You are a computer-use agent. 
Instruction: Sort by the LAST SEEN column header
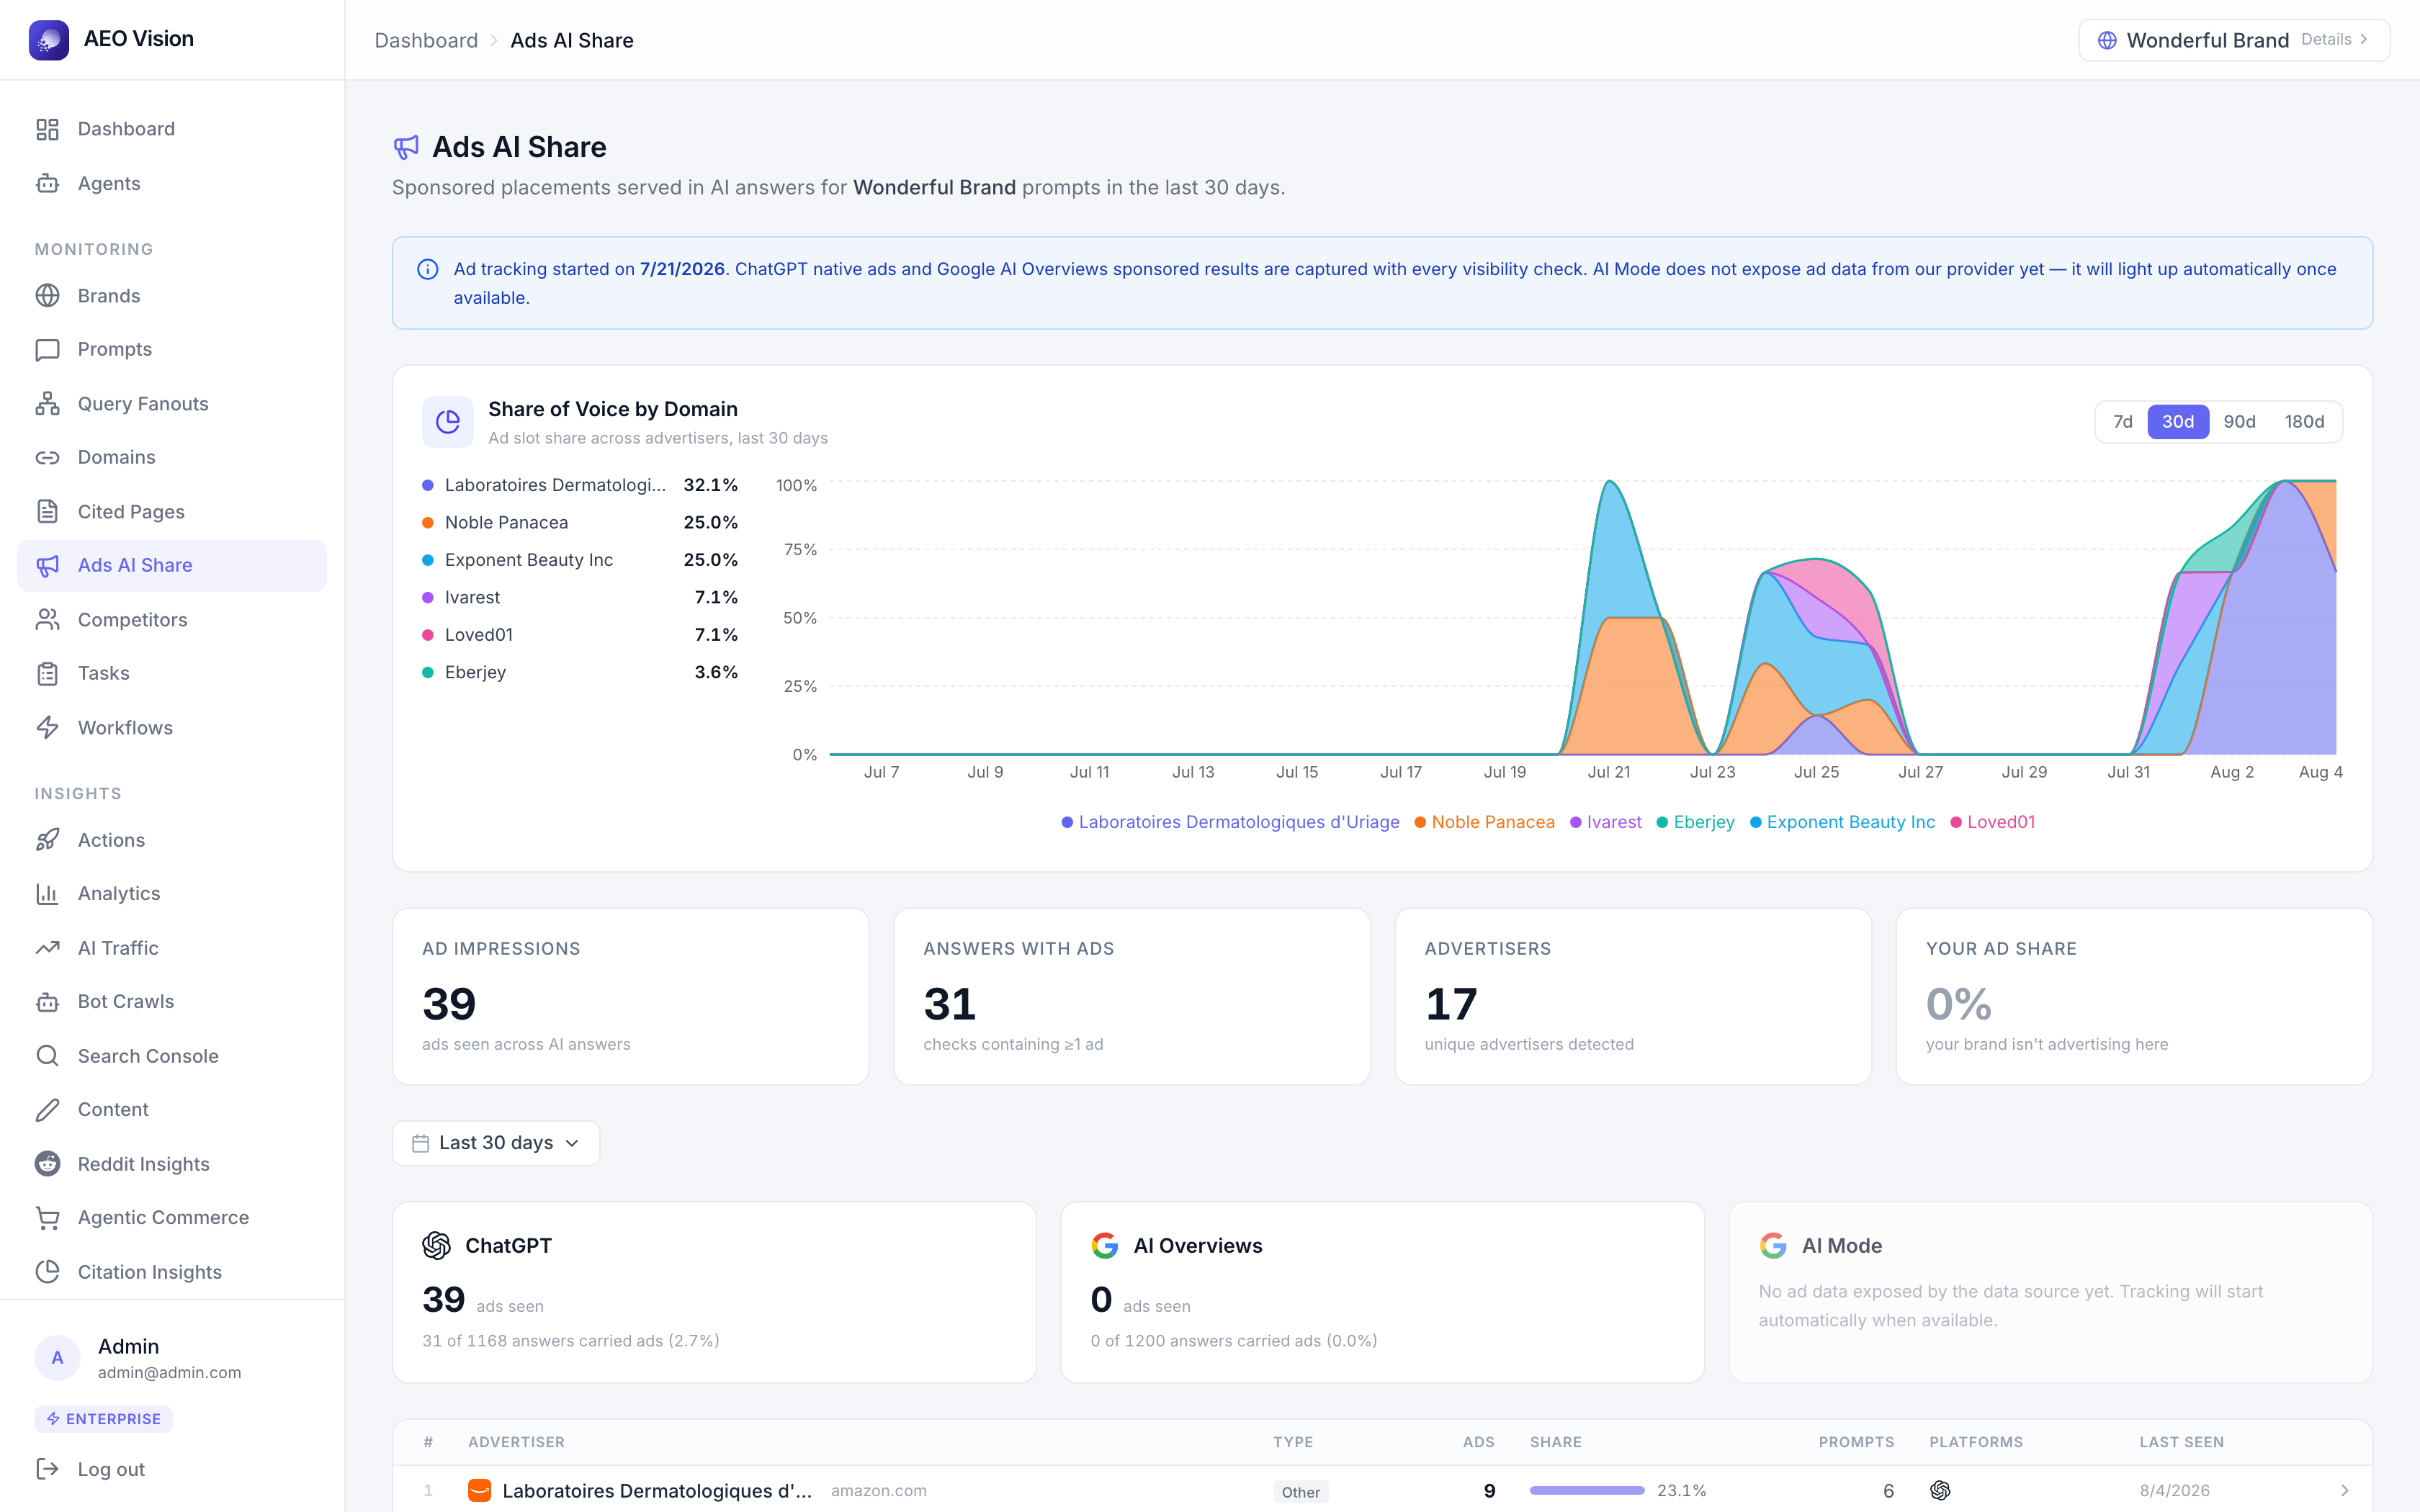click(x=2181, y=1441)
